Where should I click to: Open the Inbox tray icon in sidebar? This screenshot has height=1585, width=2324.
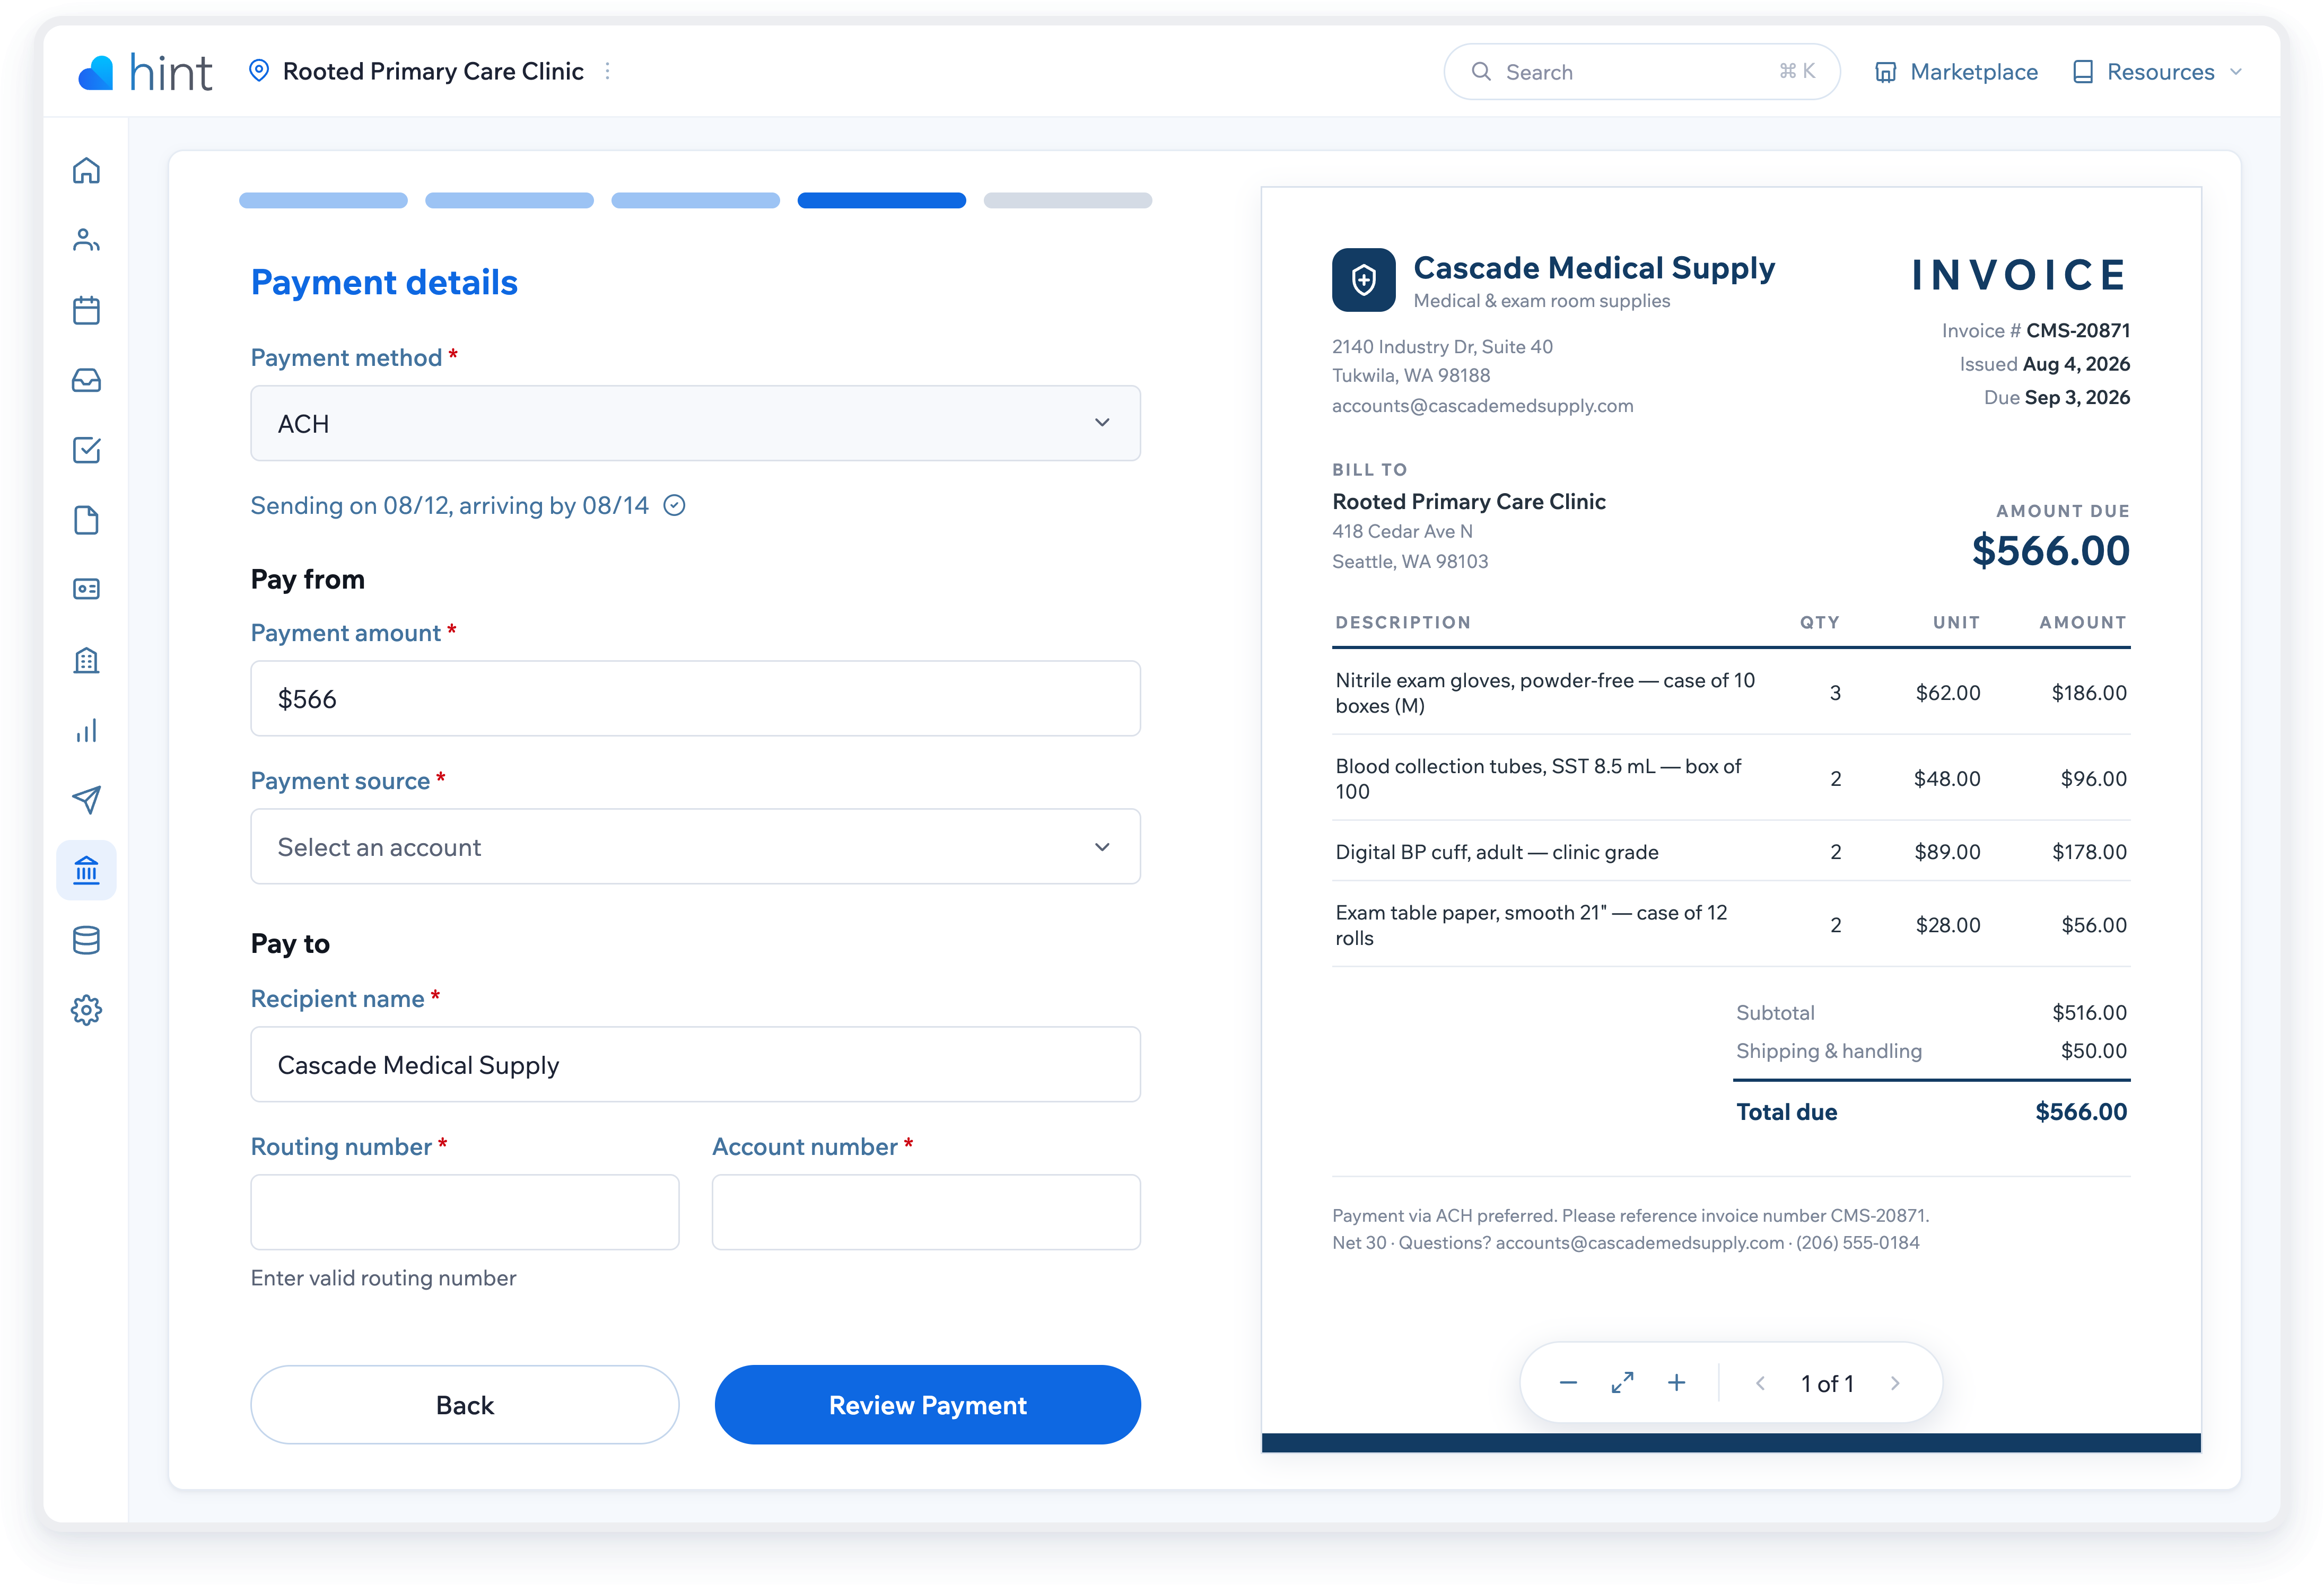pos(86,380)
